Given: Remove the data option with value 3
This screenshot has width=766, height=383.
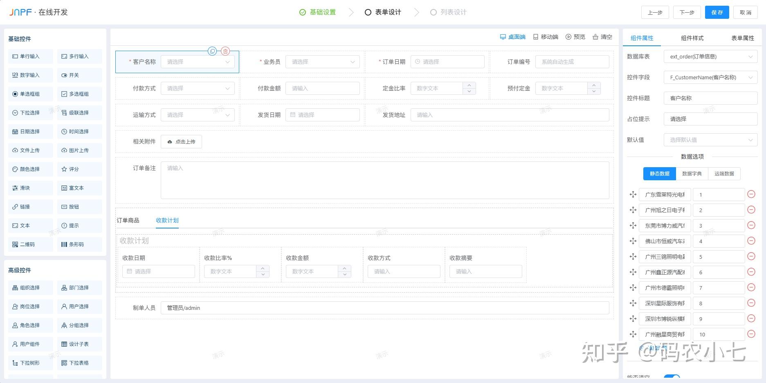Looking at the screenshot, I should coord(751,225).
